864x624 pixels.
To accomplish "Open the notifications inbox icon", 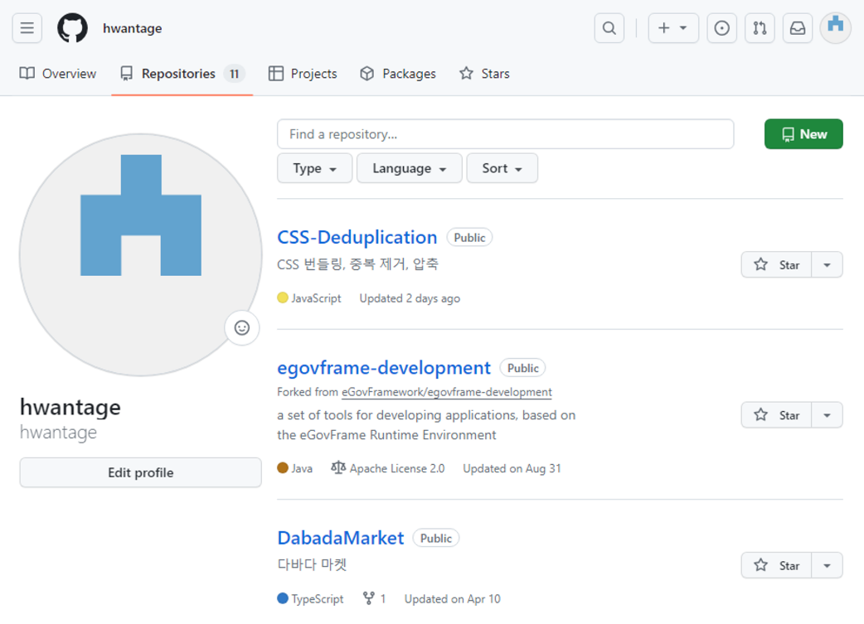I will 797,28.
